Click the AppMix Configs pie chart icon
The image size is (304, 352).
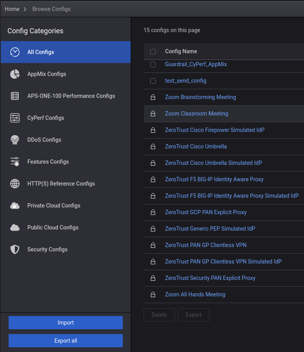[15, 74]
